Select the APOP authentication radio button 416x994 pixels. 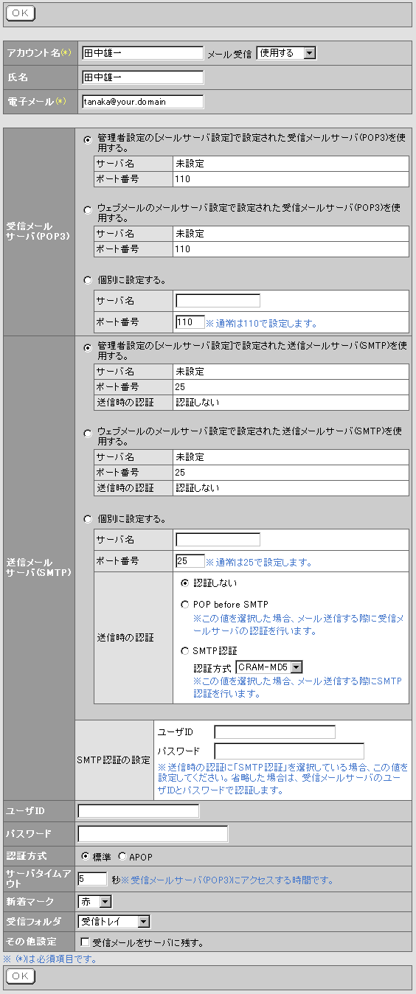pyautogui.click(x=122, y=857)
